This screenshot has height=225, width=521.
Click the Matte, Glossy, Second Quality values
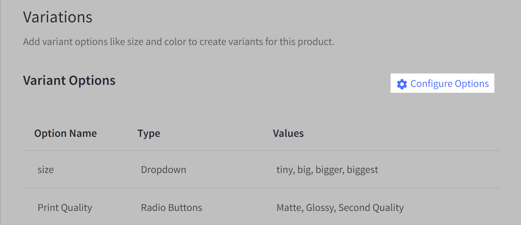[340, 208]
